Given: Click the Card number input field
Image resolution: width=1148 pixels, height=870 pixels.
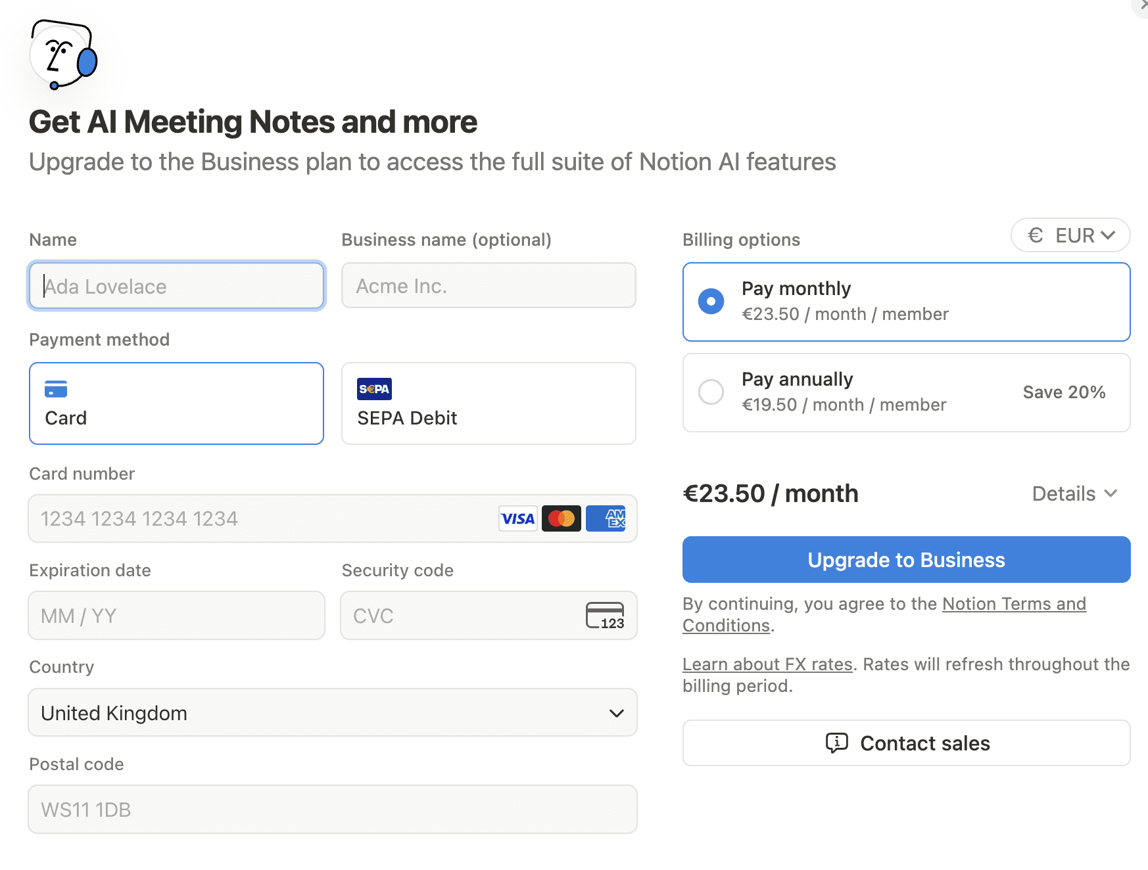Looking at the screenshot, I should (x=333, y=518).
